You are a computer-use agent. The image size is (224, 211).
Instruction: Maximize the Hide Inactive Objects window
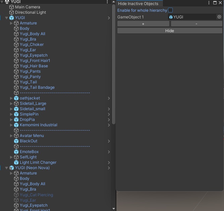click(215, 3)
